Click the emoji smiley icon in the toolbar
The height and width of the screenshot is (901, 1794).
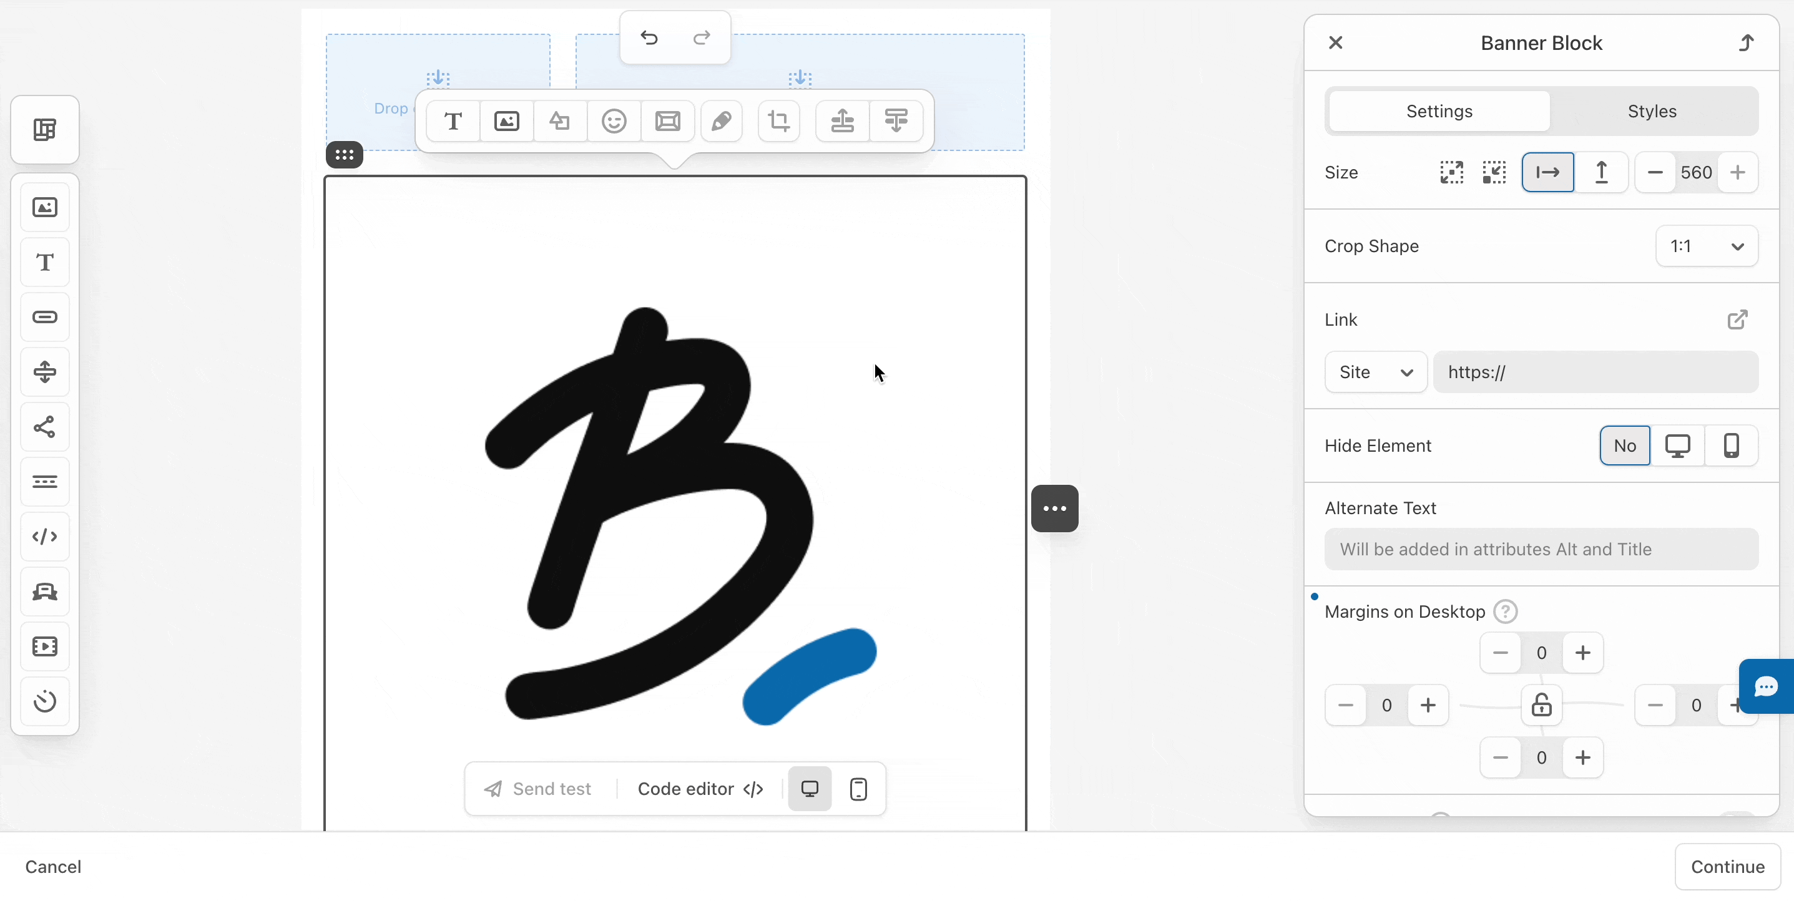click(x=614, y=121)
